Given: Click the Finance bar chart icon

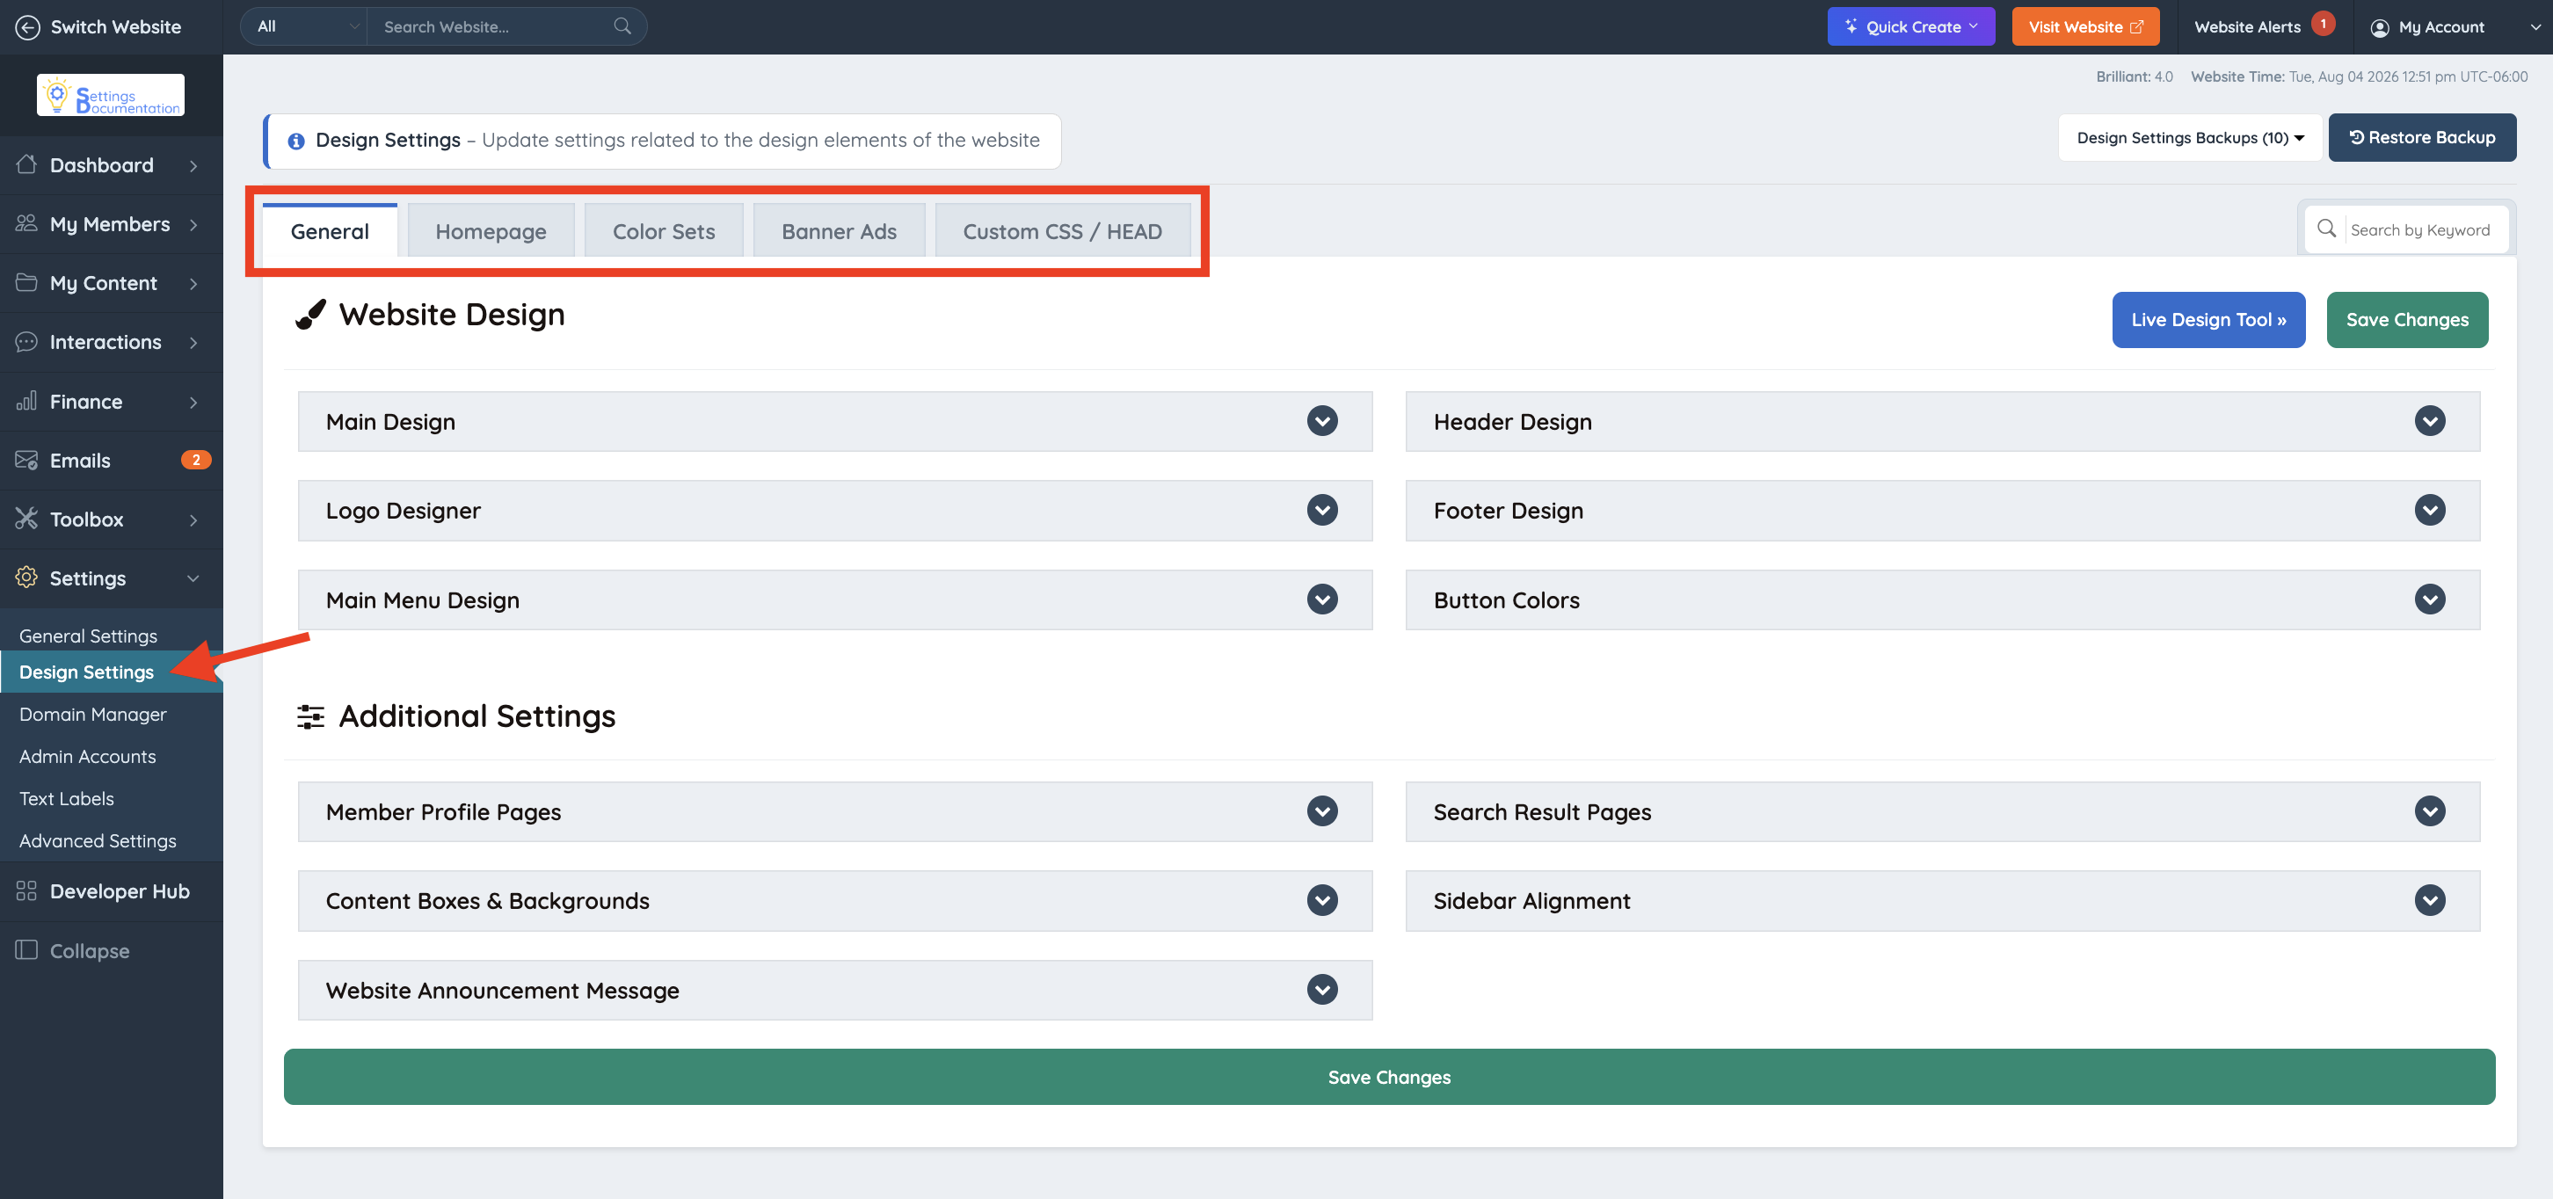Looking at the screenshot, I should pos(26,402).
